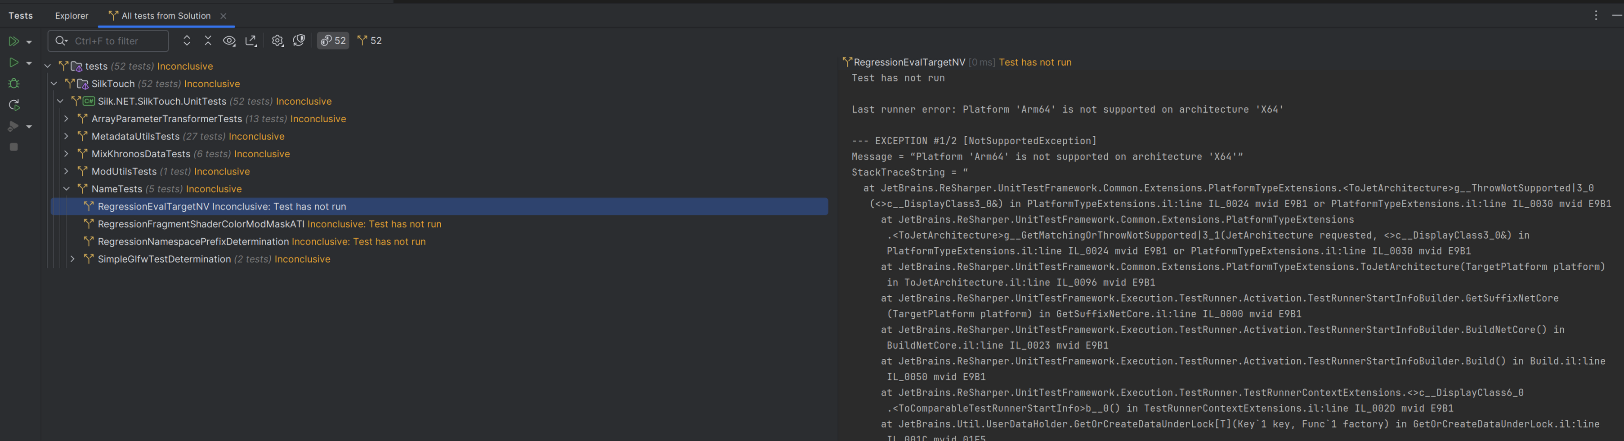This screenshot has width=1624, height=441.
Task: Run selected unit tests play icon
Action: (x=13, y=62)
